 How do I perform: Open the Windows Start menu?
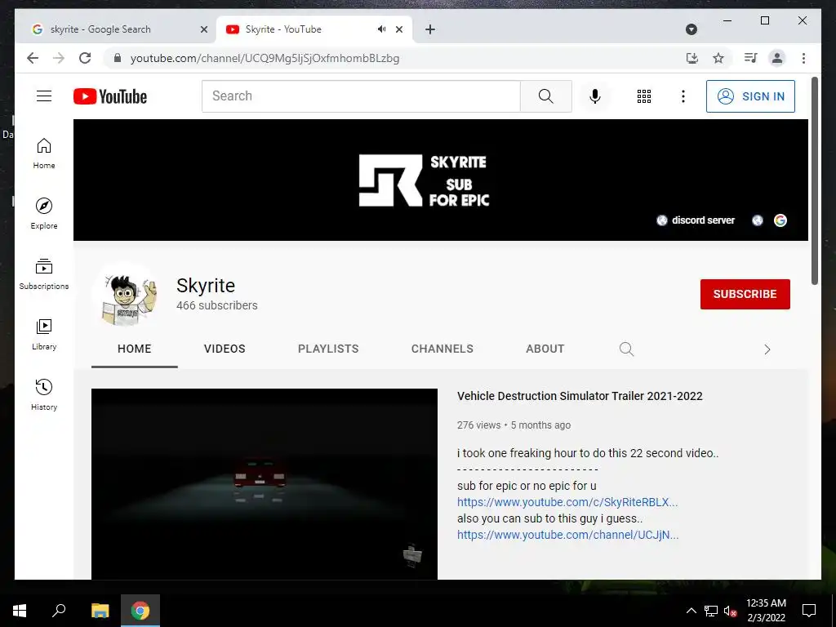tap(20, 611)
